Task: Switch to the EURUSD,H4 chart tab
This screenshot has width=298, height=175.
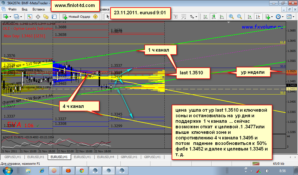Action: [106, 157]
